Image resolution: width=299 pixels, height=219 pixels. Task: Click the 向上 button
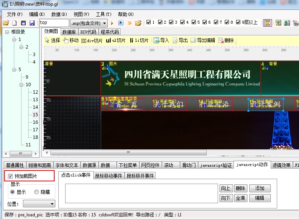tap(226, 189)
